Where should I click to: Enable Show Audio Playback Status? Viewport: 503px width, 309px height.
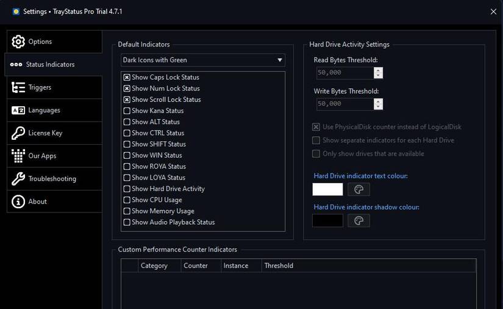[x=127, y=222]
